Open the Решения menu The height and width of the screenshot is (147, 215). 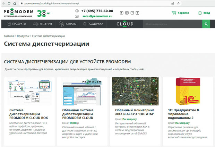pyautogui.click(x=43, y=24)
